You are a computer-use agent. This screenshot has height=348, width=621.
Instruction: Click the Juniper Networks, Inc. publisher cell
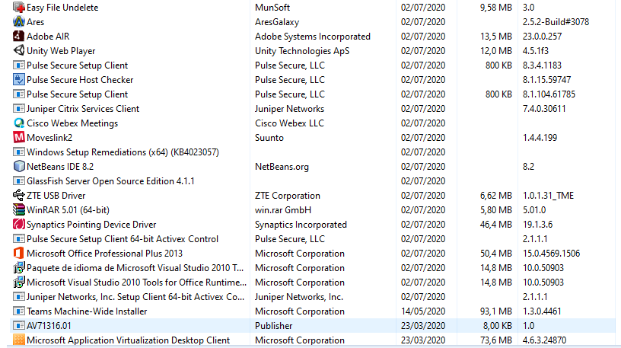[299, 297]
